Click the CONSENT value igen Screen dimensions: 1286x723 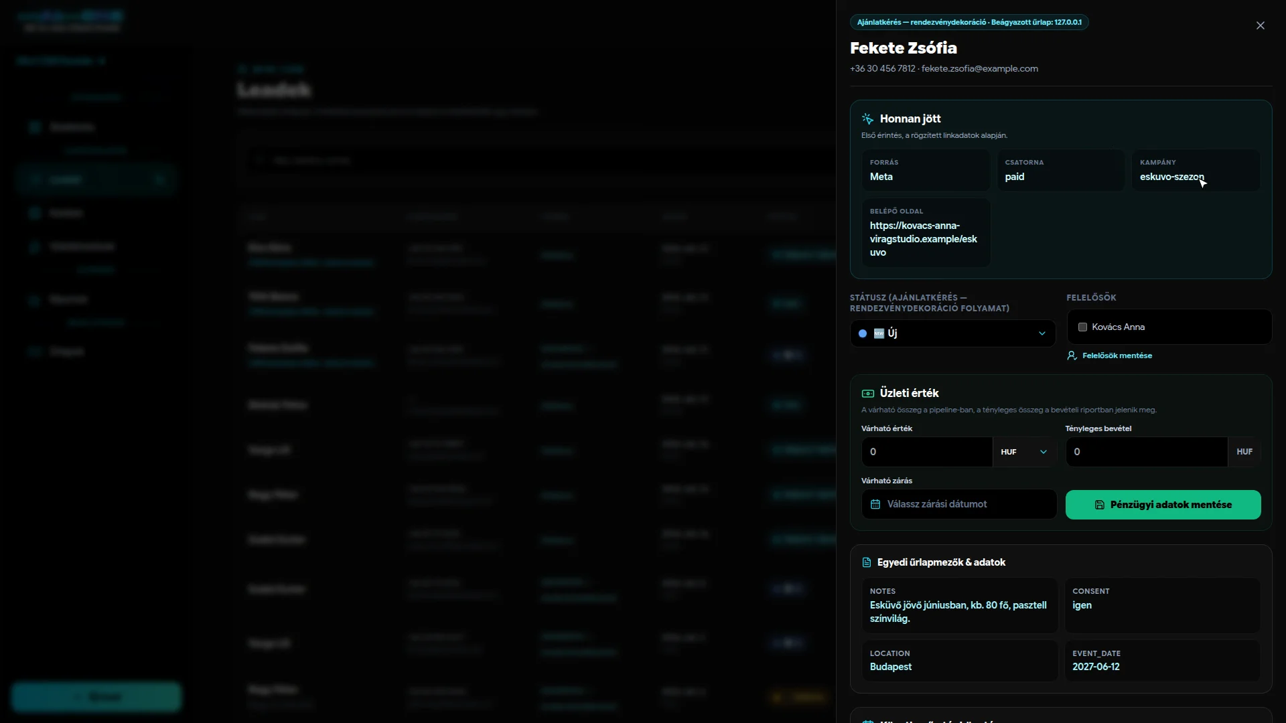[x=1082, y=605]
